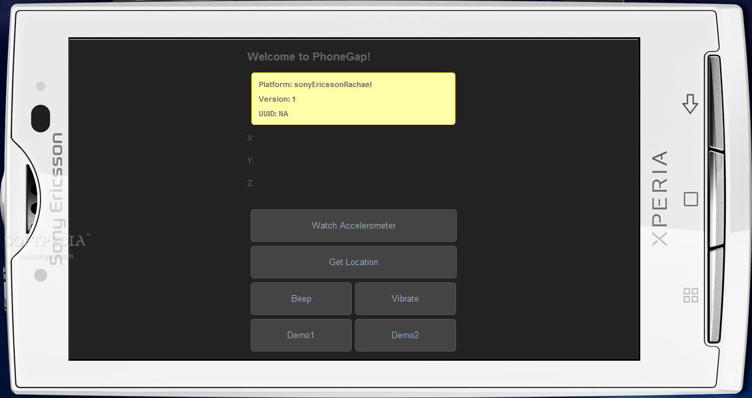The width and height of the screenshot is (752, 398).
Task: Open Demo1
Action: pyautogui.click(x=301, y=335)
